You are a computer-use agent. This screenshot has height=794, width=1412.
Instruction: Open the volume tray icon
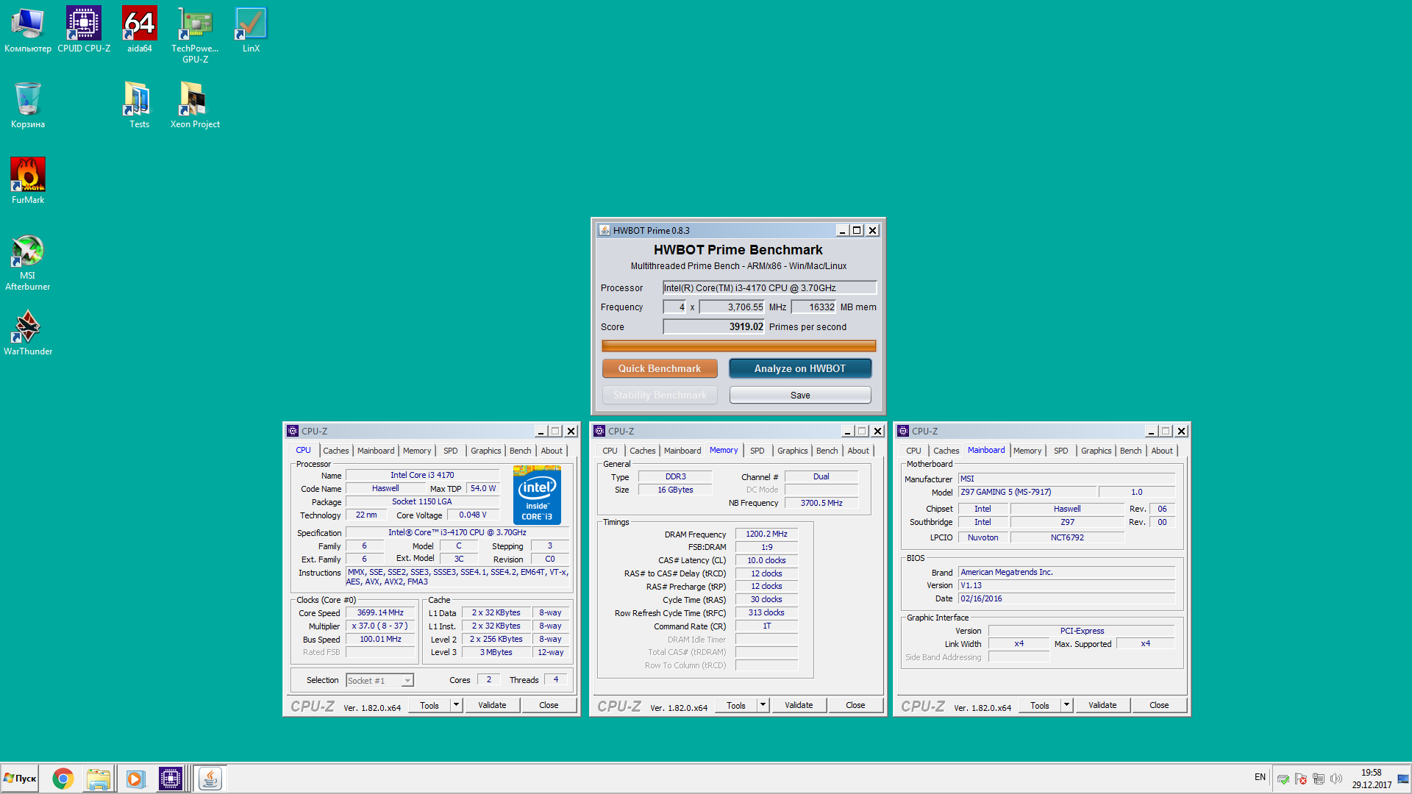[x=1336, y=779]
